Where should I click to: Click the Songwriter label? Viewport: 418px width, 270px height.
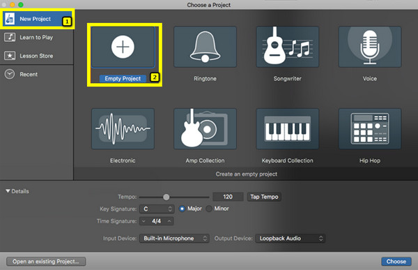(287, 79)
